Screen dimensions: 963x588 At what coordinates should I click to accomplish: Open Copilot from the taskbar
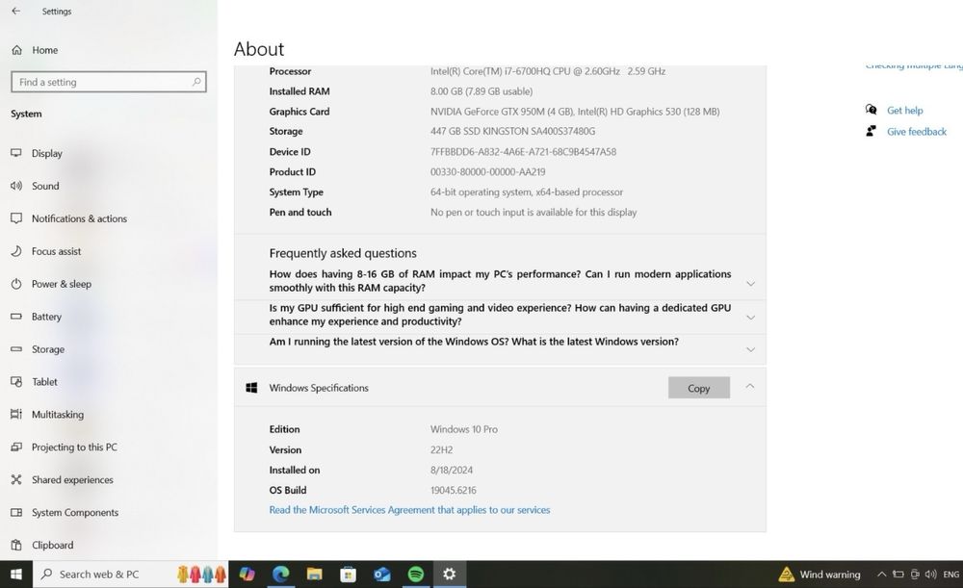pos(247,574)
